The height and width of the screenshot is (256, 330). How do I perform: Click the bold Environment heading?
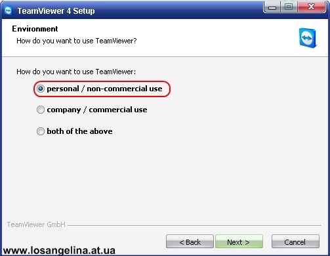(35, 29)
